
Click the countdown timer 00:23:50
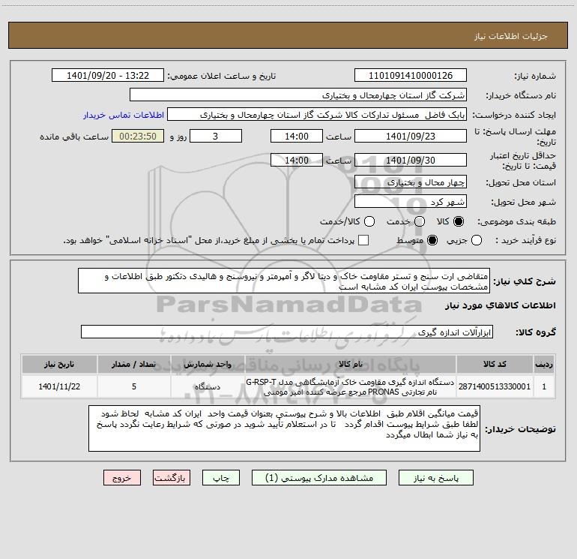[138, 136]
